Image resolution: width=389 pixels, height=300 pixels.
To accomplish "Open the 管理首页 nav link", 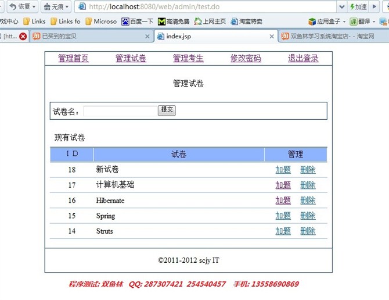I will [73, 58].
